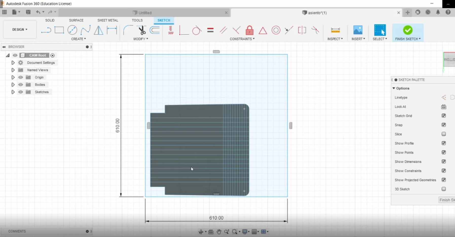Apply the Equal constraint

click(210, 30)
